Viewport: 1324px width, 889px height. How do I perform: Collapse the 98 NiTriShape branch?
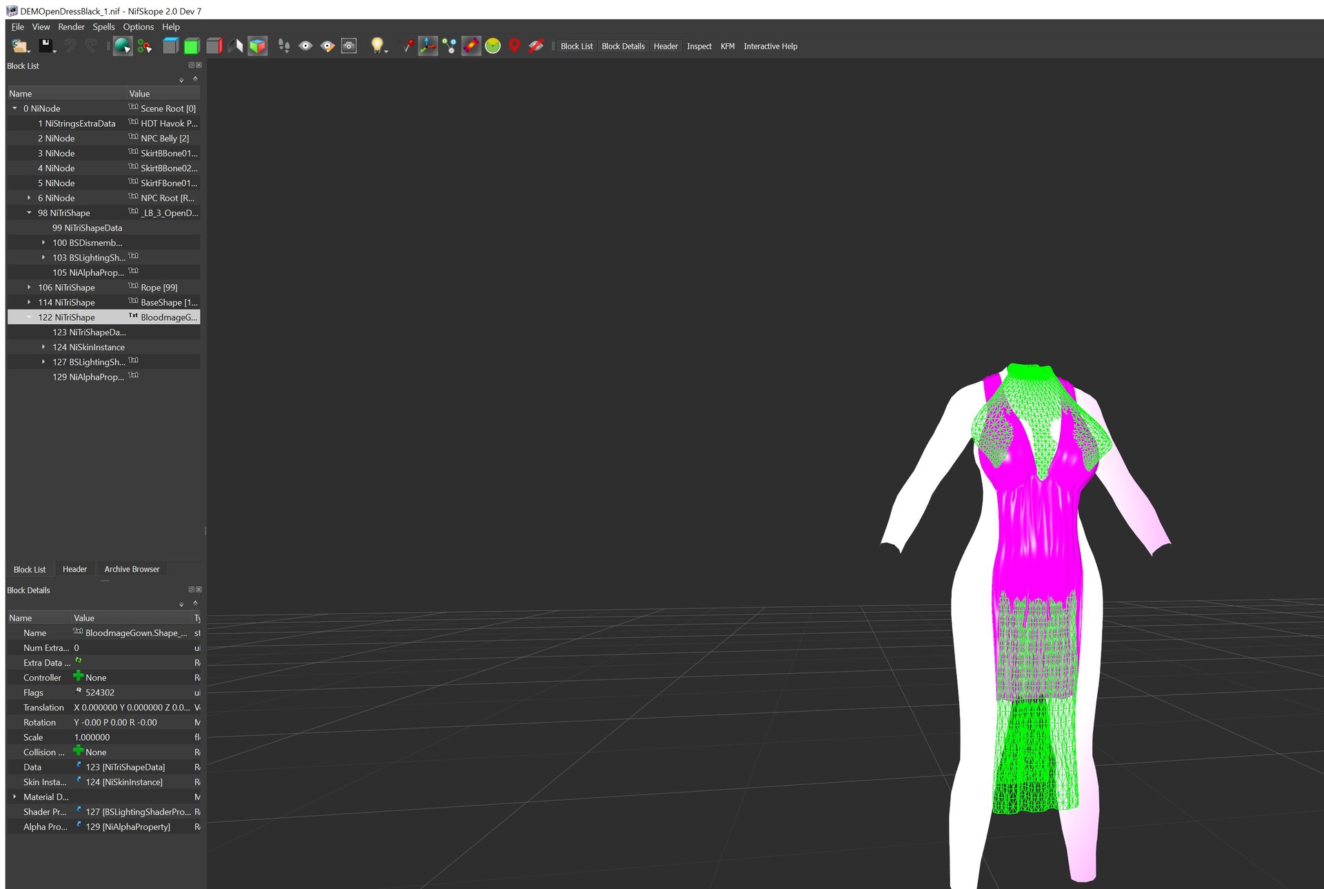click(29, 213)
